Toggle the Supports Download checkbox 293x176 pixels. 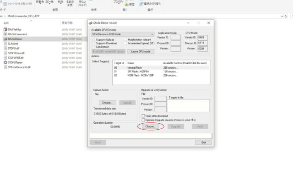pos(93,43)
